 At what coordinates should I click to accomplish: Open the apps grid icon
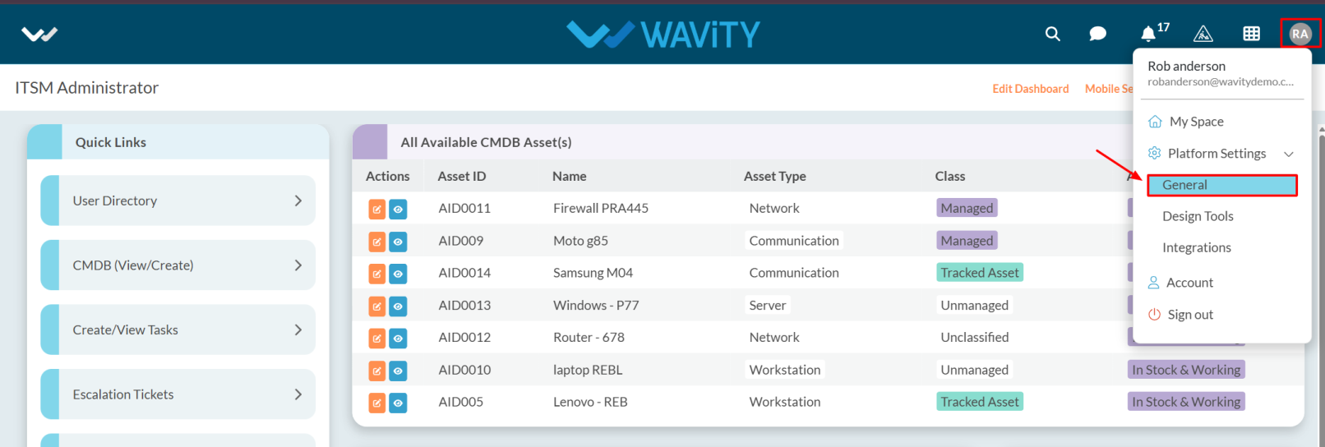[x=1251, y=34]
